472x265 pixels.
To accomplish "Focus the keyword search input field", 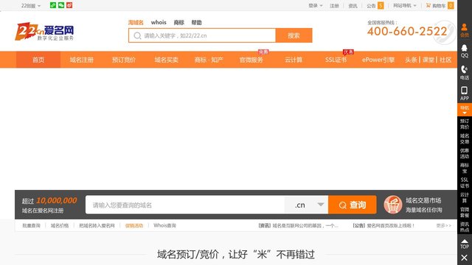I will (x=202, y=35).
